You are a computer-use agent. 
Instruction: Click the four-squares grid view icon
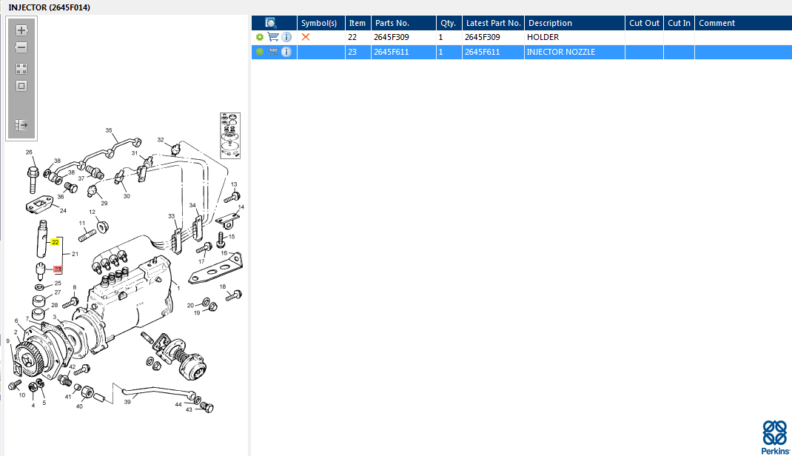point(21,69)
